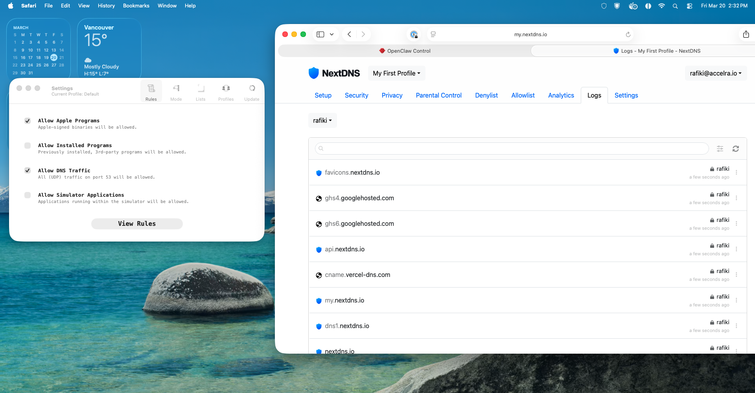Refresh the NextDNS logs list
Image resolution: width=755 pixels, height=393 pixels.
point(735,149)
